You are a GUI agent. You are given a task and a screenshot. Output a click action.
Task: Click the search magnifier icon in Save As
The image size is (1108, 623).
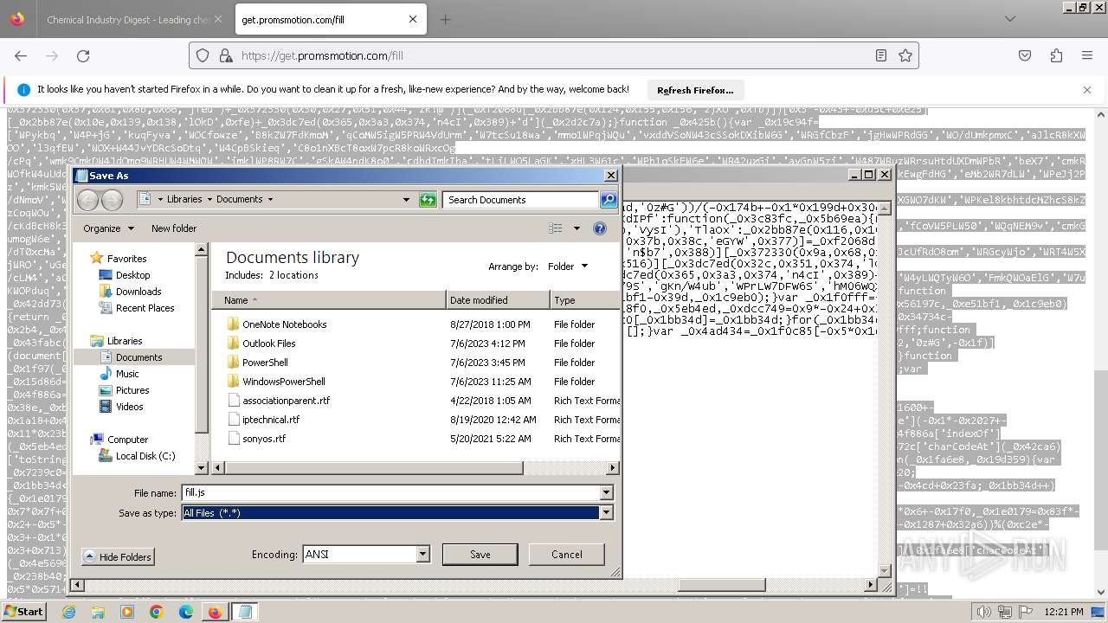click(609, 200)
